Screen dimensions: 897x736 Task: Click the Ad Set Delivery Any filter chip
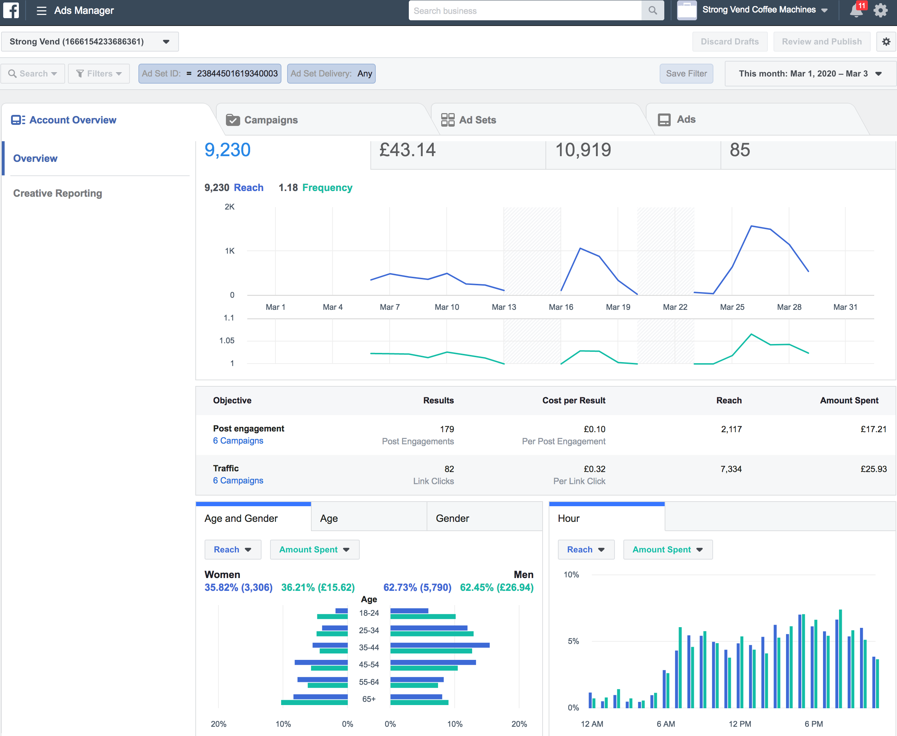coord(331,74)
